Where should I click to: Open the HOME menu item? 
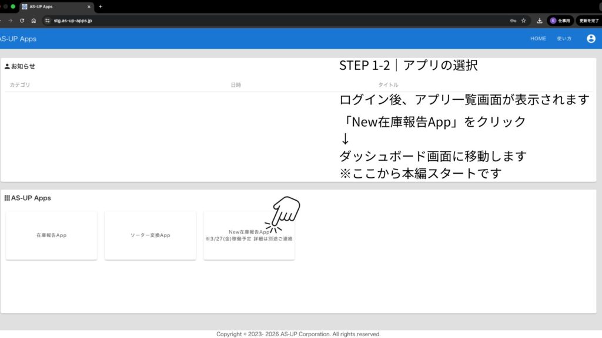[538, 39]
